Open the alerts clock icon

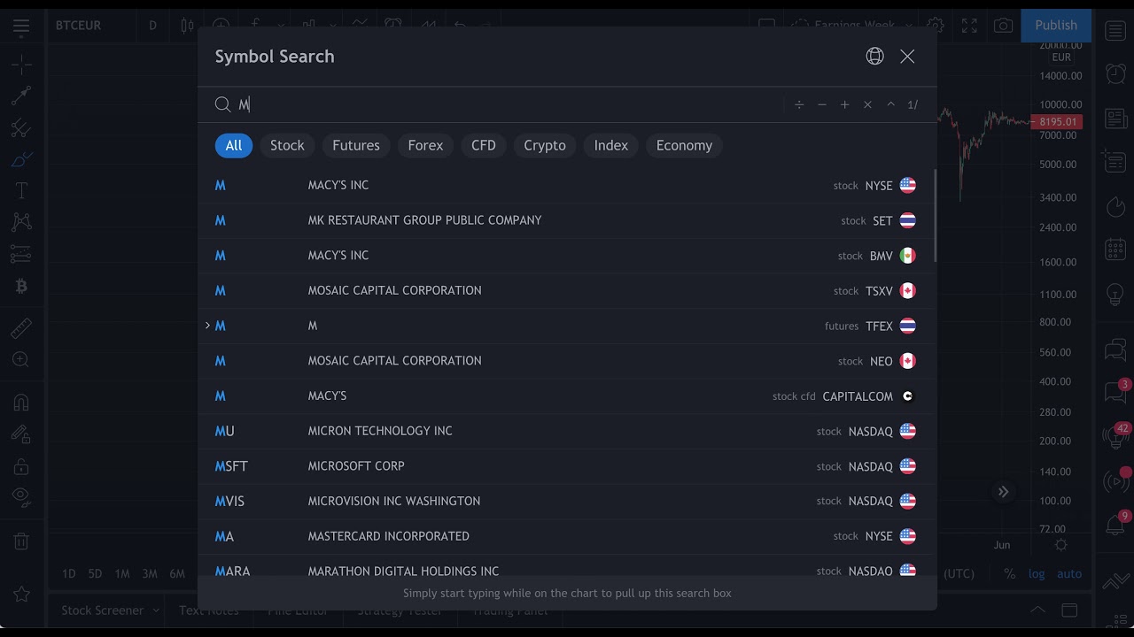click(x=1115, y=73)
